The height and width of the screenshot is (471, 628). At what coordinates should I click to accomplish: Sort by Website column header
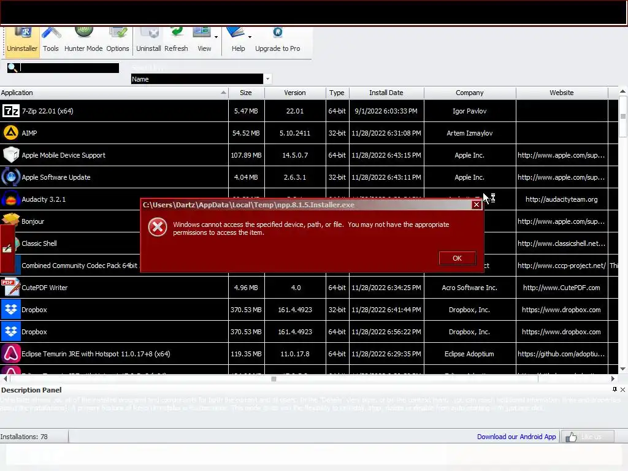562,93
